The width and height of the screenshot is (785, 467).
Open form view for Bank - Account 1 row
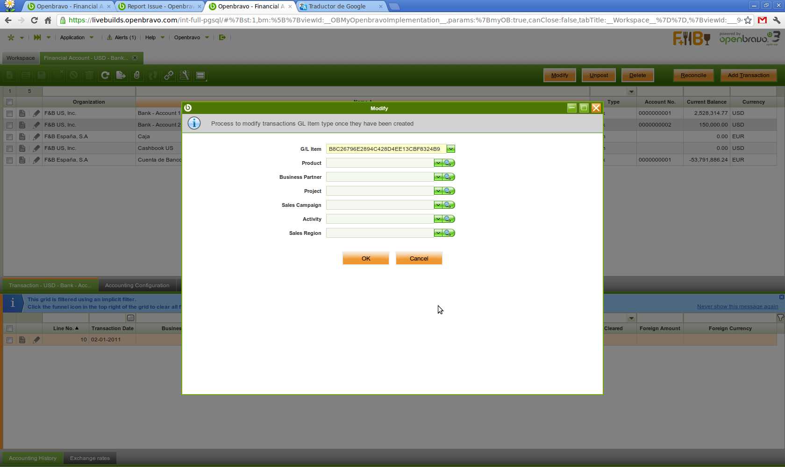[x=22, y=113]
